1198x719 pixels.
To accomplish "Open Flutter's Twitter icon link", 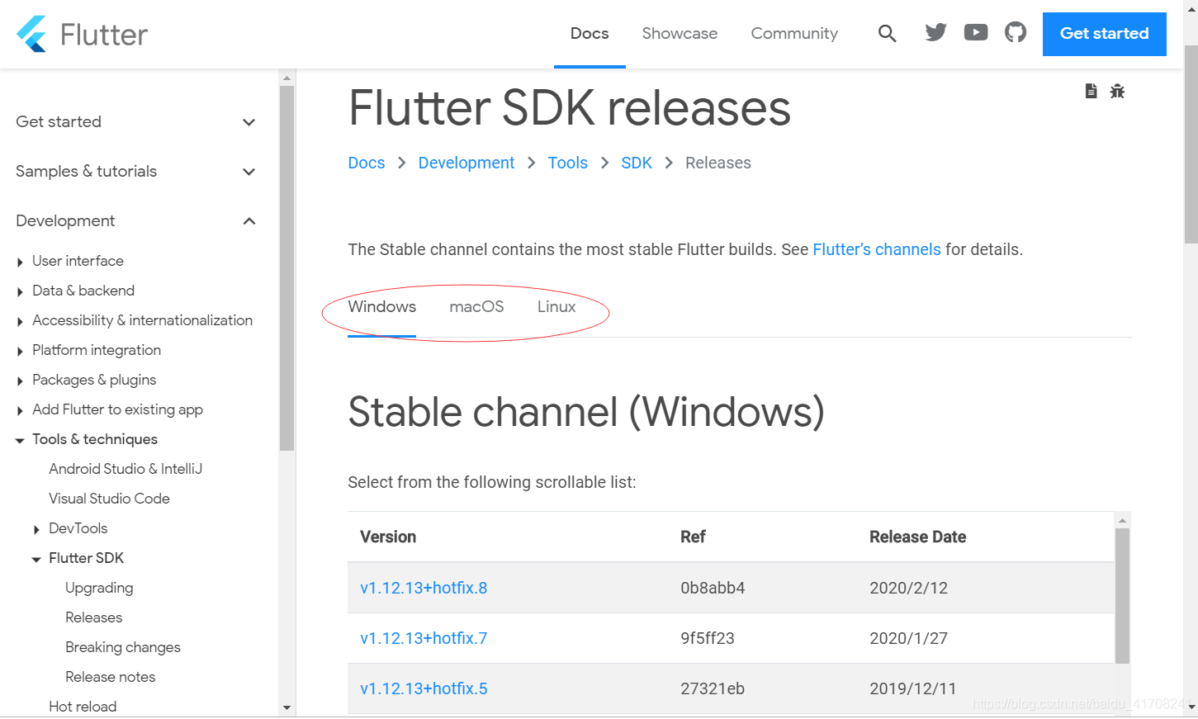I will [x=935, y=32].
